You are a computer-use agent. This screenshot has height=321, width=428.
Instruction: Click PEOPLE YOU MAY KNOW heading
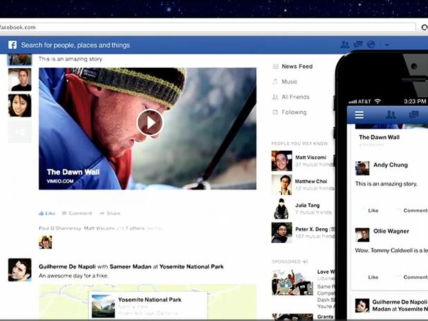pyautogui.click(x=299, y=143)
